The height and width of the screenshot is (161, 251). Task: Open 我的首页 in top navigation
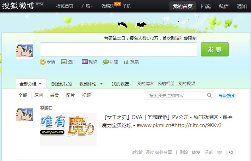tap(183, 6)
